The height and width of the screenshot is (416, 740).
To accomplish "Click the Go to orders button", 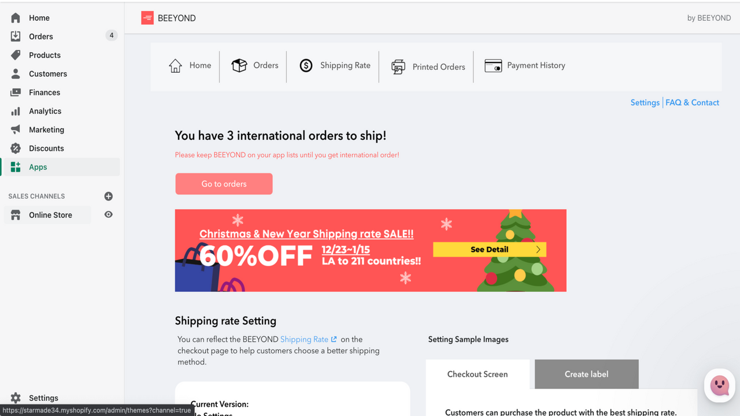I will pos(224,184).
